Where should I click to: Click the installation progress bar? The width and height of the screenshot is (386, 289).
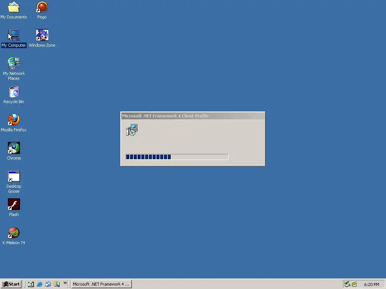coord(177,157)
